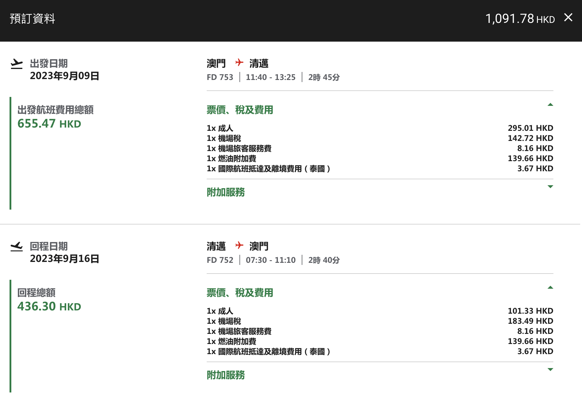
Task: Collapse departure fare, taxes and fees section
Action: click(550, 105)
